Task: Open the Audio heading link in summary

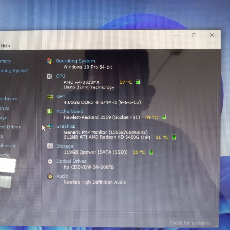Action: [x=62, y=176]
